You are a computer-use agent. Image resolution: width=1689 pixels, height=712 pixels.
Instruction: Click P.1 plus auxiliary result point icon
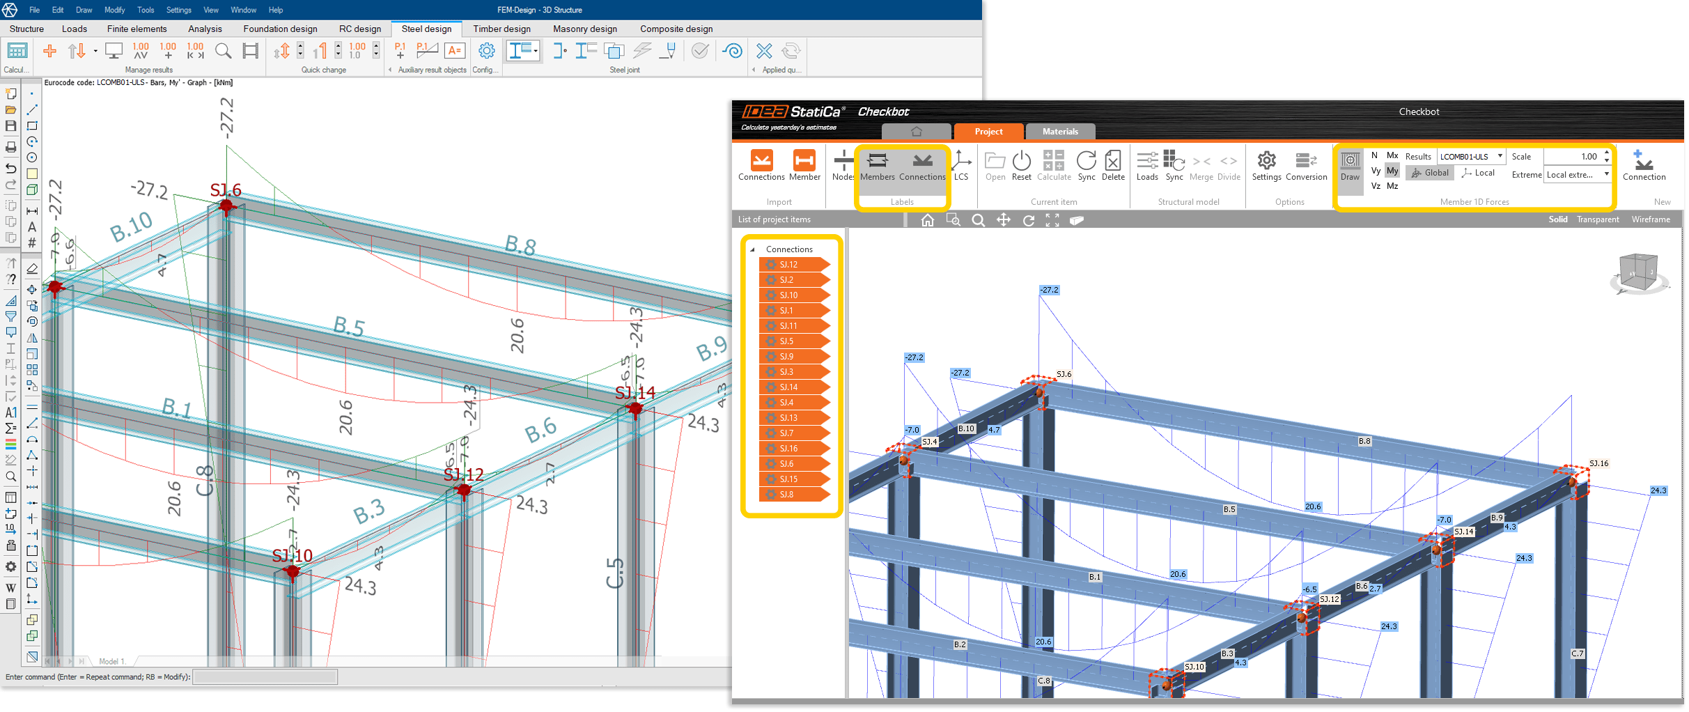[400, 51]
